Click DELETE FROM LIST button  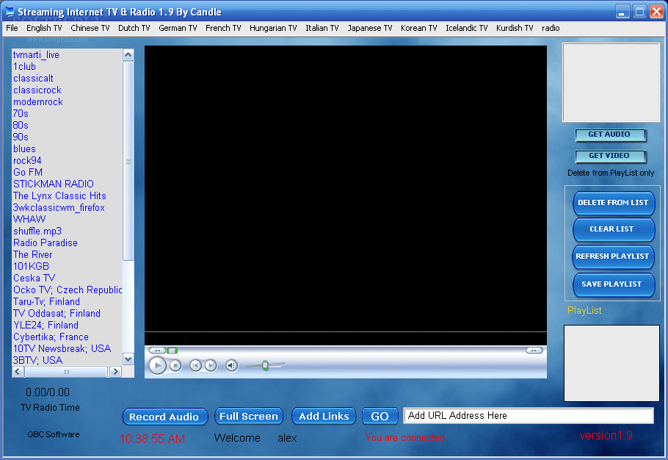click(614, 203)
